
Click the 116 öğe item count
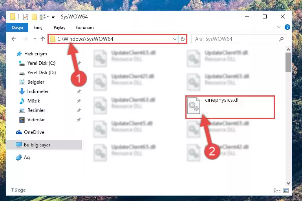click(18, 190)
